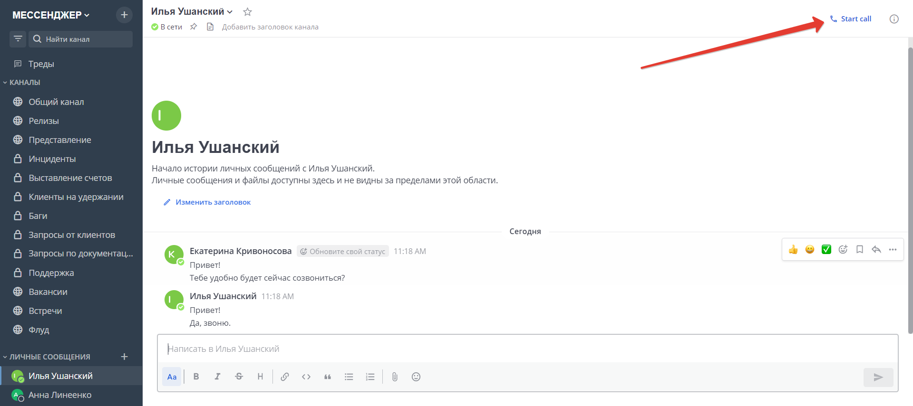Open Релизы channel
913x406 pixels.
tap(71, 121)
